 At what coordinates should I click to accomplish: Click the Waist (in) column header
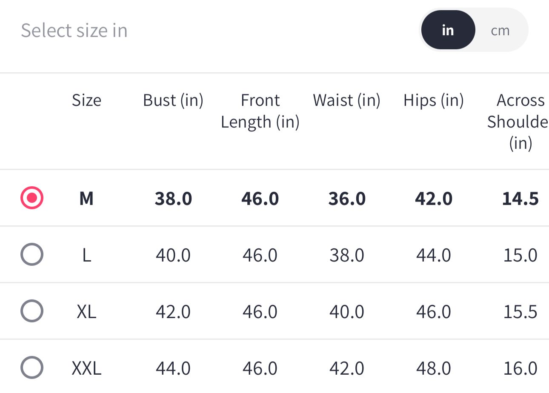point(346,100)
